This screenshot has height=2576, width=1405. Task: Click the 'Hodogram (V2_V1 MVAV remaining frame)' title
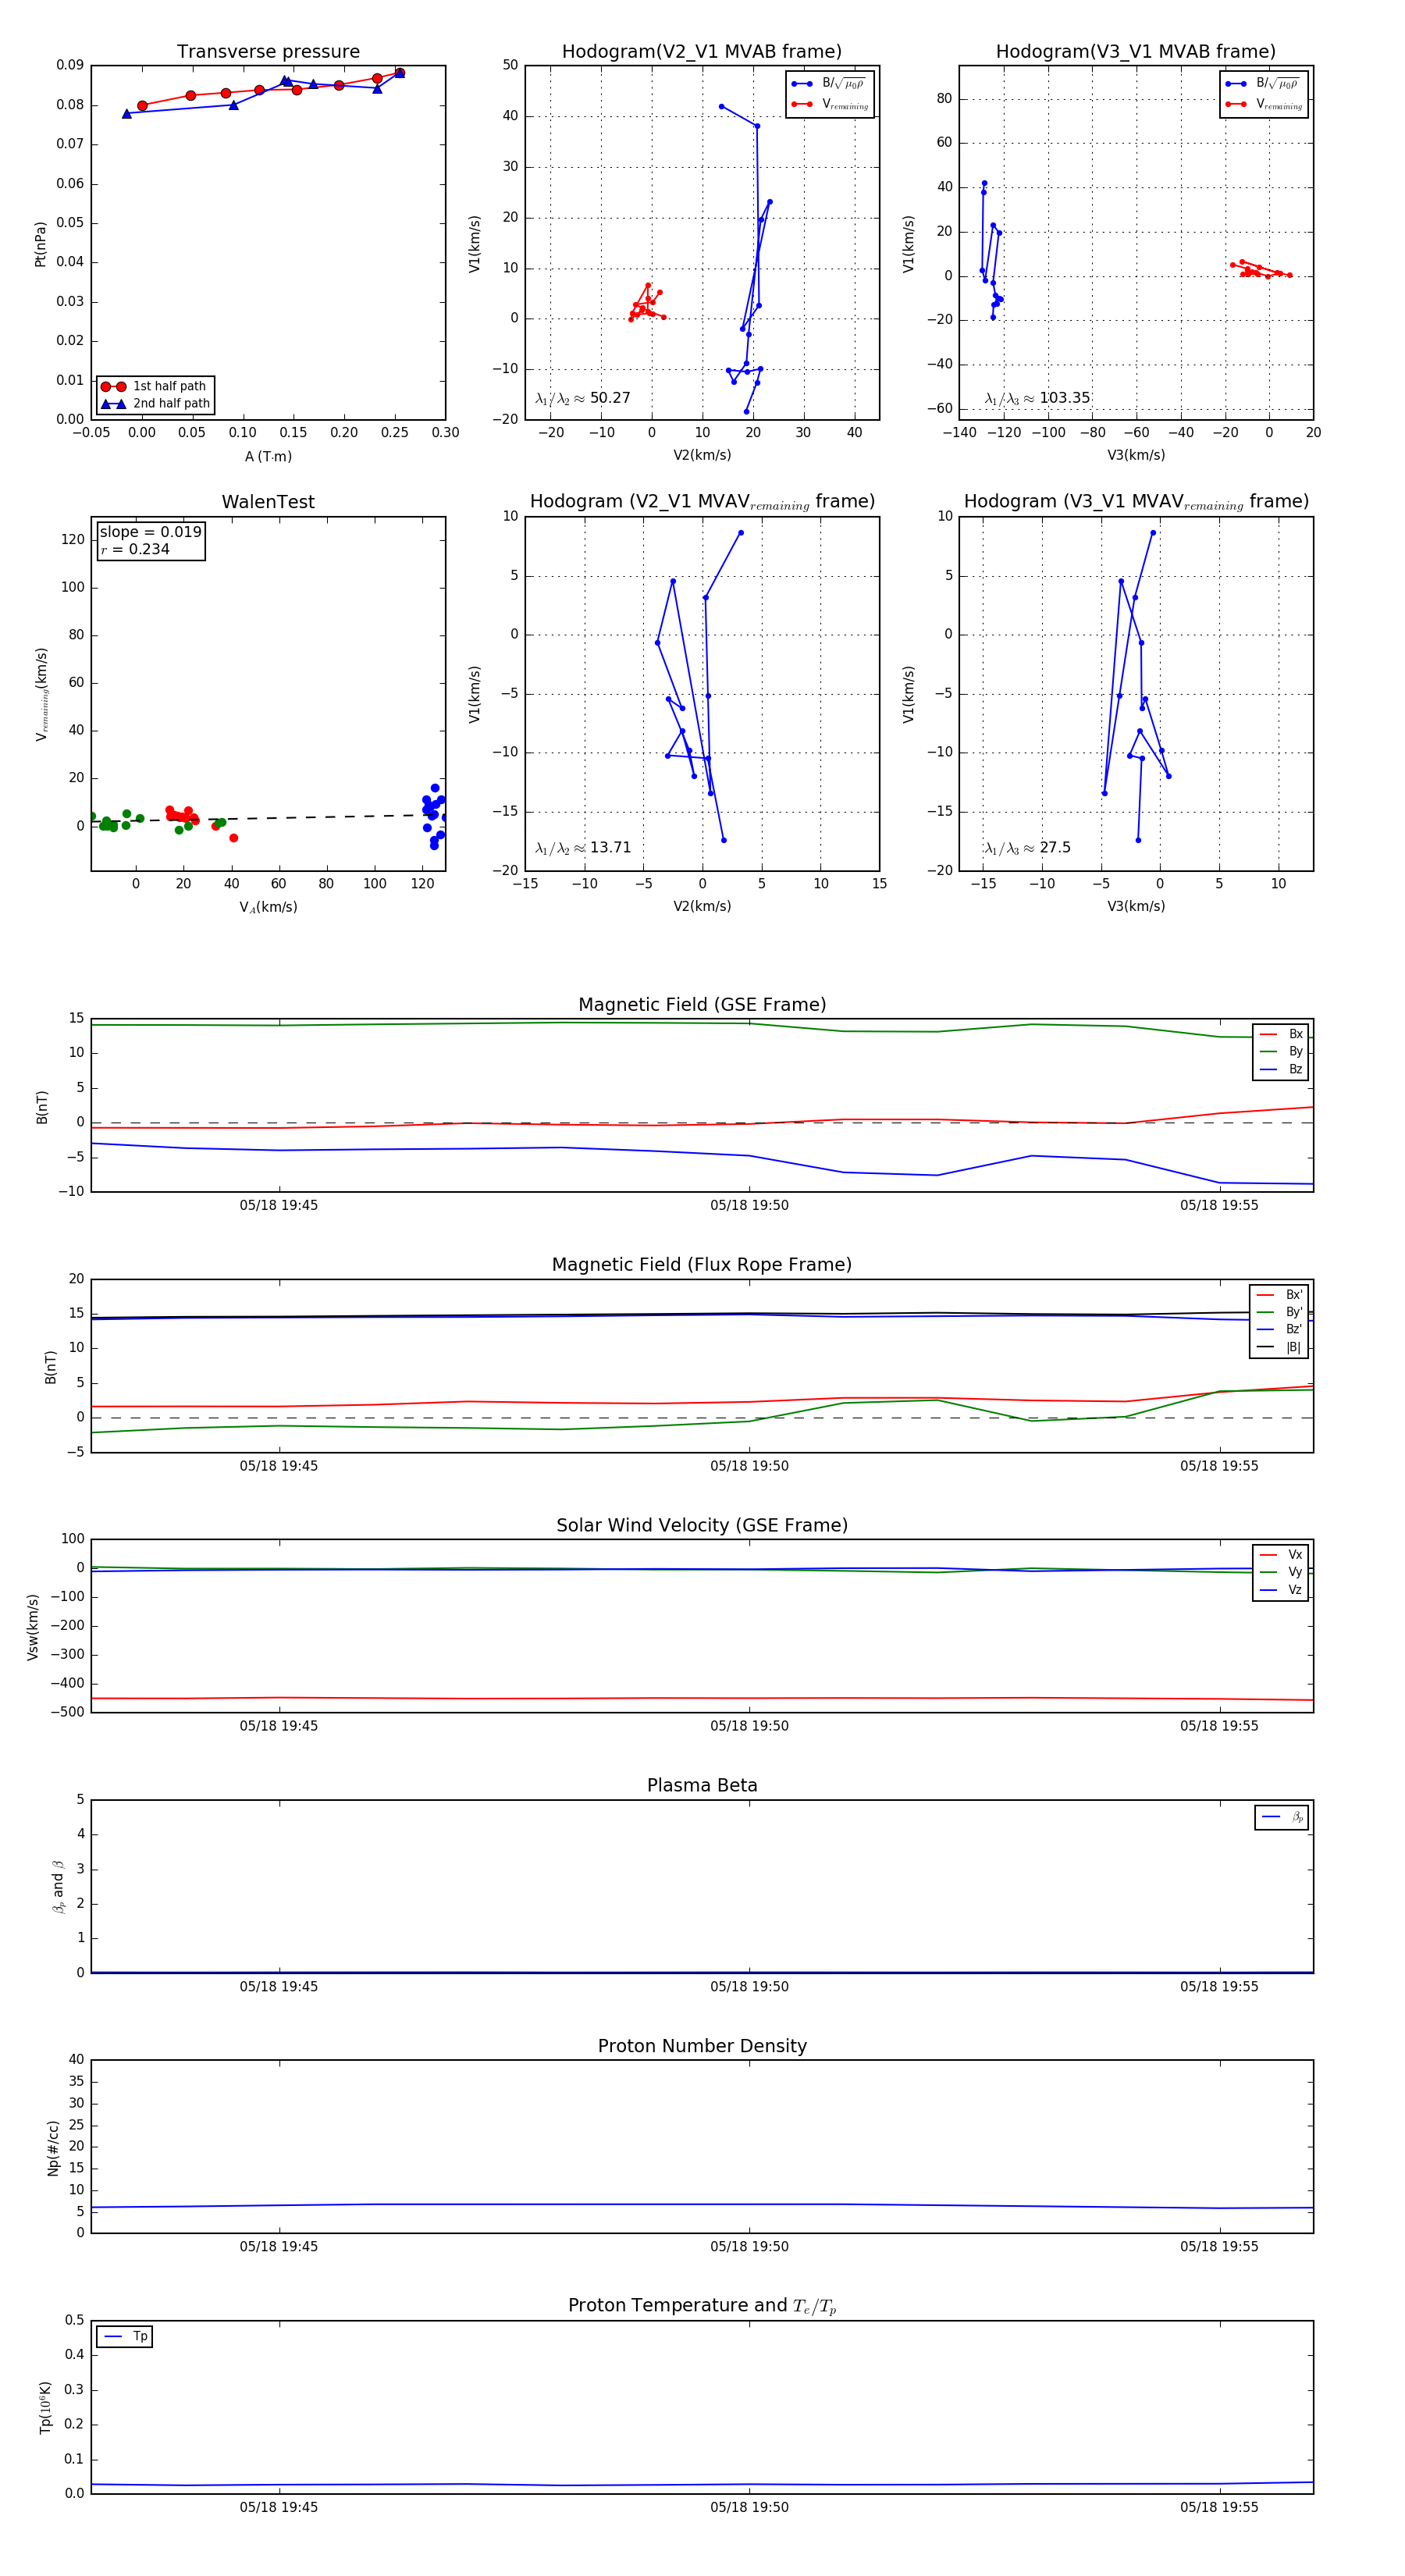(702, 502)
